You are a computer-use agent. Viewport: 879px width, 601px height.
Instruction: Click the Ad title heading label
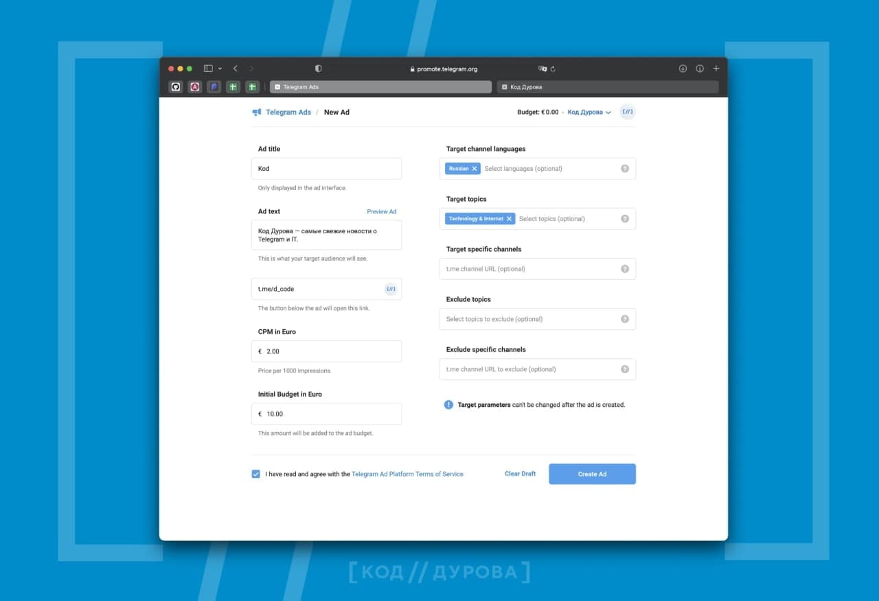click(269, 149)
